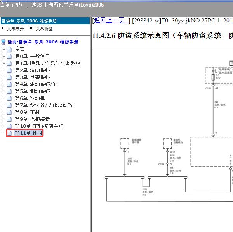Click the page icon beside 第6章 发动机

click(9, 98)
